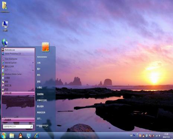The height and width of the screenshot is (139, 173).
Task: Open the Administrator user folder link
Action: (x=42, y=57)
